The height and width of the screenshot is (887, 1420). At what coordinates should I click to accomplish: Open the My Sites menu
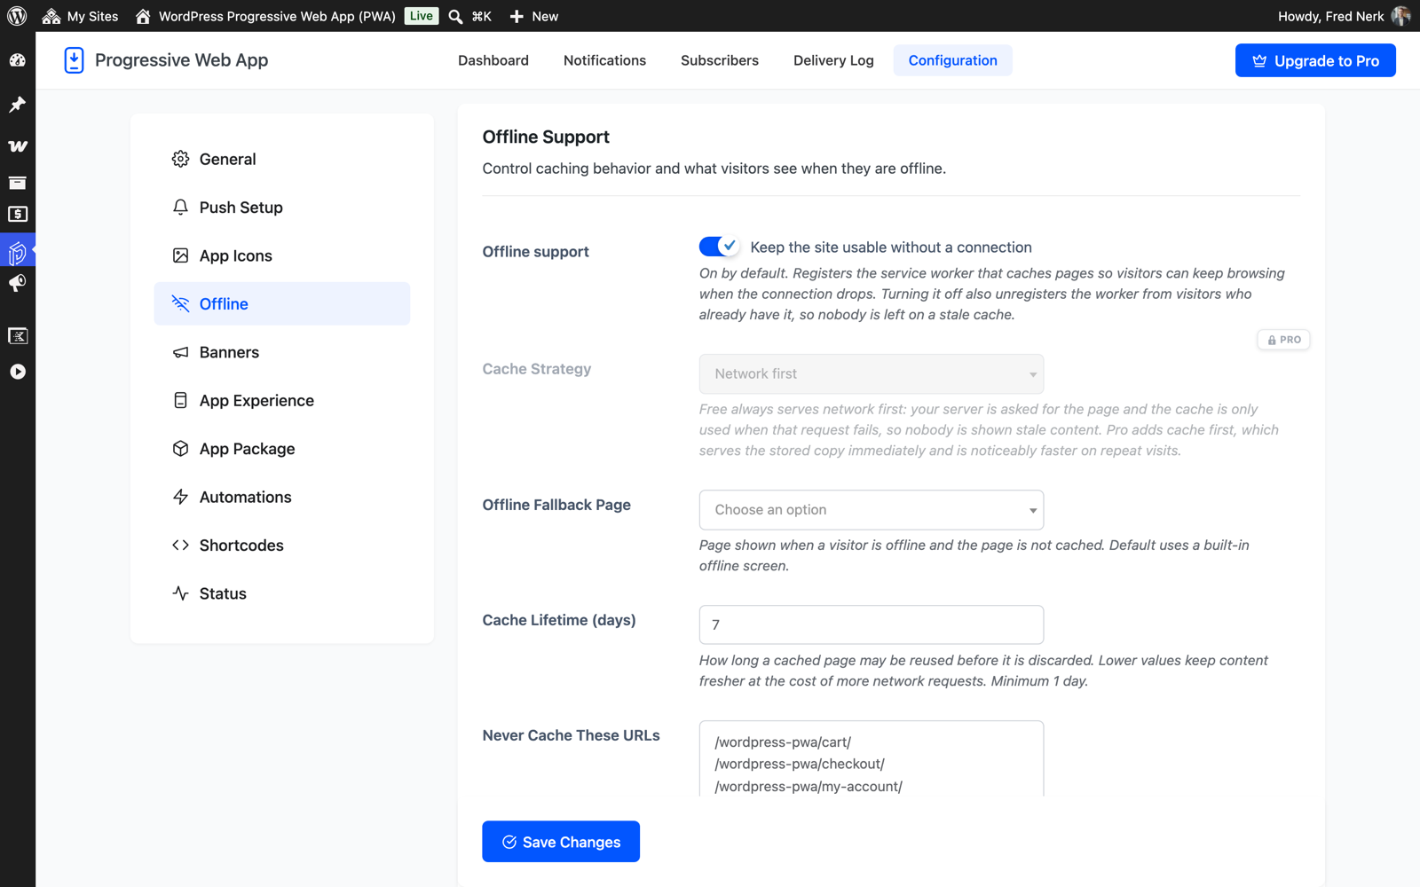[x=80, y=16]
